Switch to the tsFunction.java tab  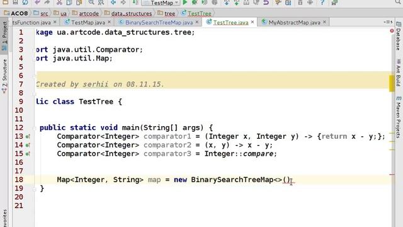click(x=31, y=23)
